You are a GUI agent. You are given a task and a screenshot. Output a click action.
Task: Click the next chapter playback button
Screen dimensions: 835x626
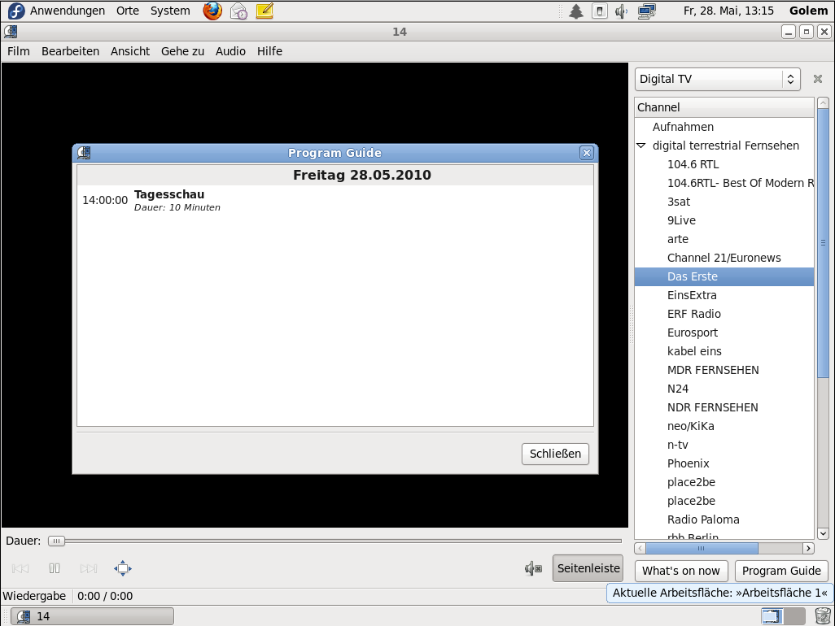(89, 568)
